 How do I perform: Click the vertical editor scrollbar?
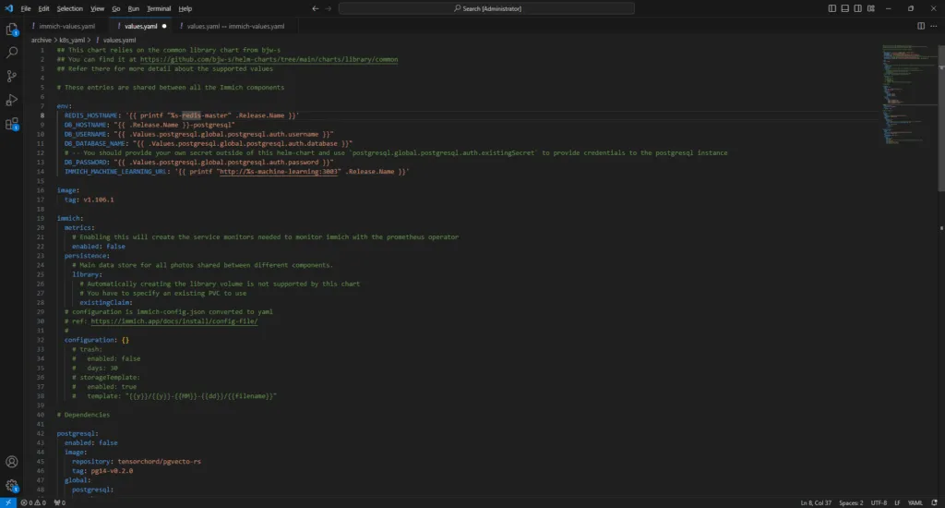(x=941, y=117)
